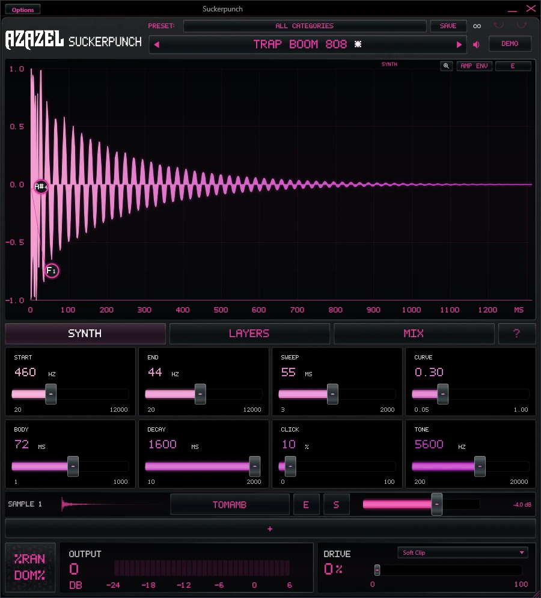Add a new sample layer with plus
This screenshot has width=541, height=598.
(x=270, y=529)
